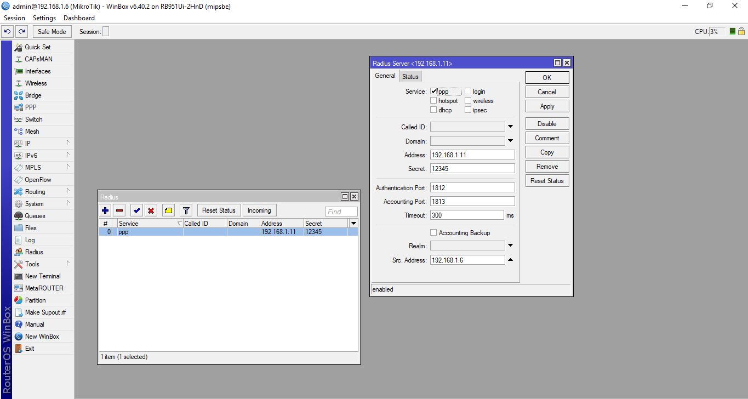The image size is (748, 399).
Task: Click the Redo arrow in toolbar
Action: (21, 32)
